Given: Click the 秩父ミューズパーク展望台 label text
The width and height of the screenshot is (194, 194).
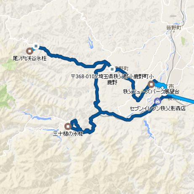Looking at the screenshot, I should (151, 92).
